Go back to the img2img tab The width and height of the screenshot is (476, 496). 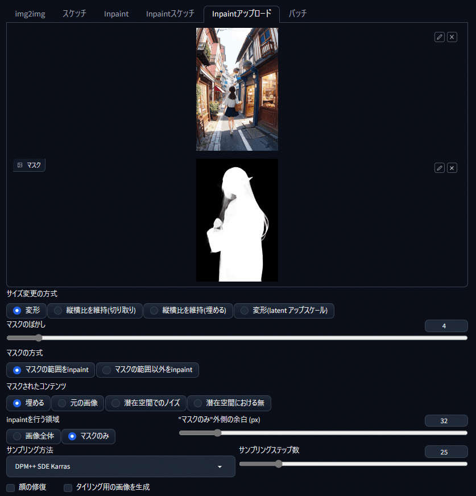click(29, 13)
